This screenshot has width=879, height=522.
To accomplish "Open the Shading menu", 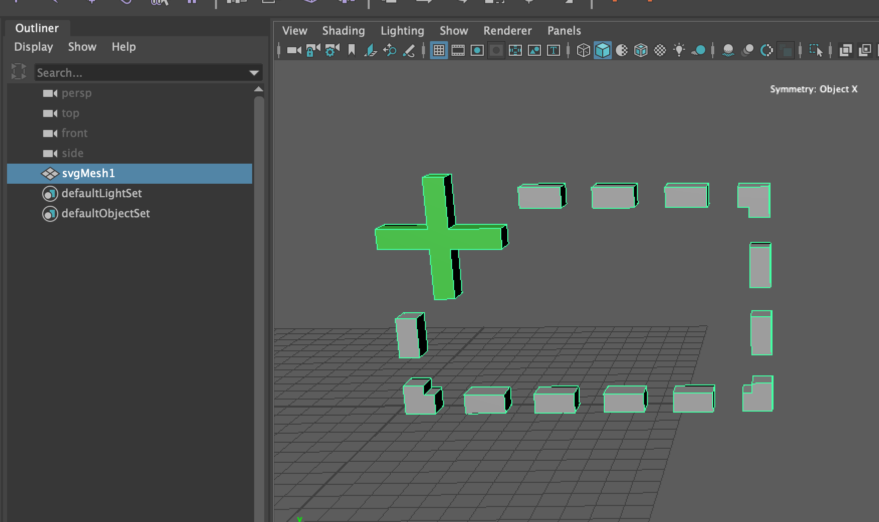I will tap(344, 31).
